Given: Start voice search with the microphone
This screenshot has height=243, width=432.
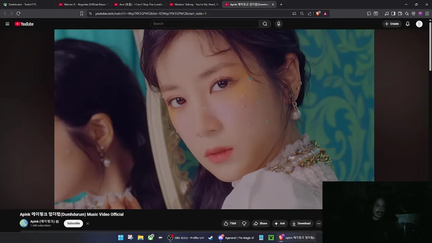Looking at the screenshot, I should point(278,24).
